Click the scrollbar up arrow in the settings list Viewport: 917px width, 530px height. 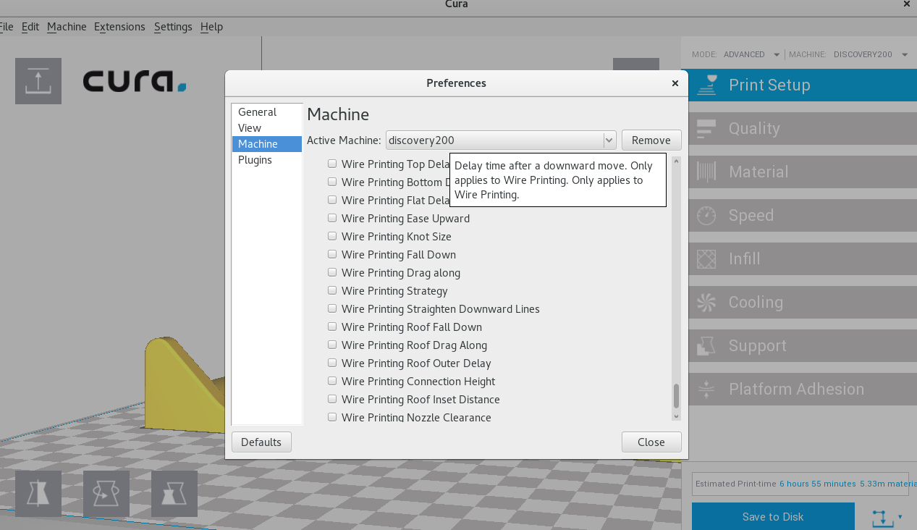pos(677,161)
